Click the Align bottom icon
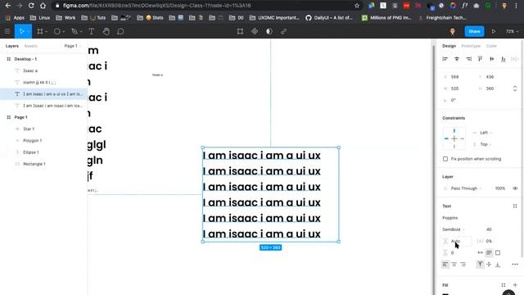 point(504,59)
